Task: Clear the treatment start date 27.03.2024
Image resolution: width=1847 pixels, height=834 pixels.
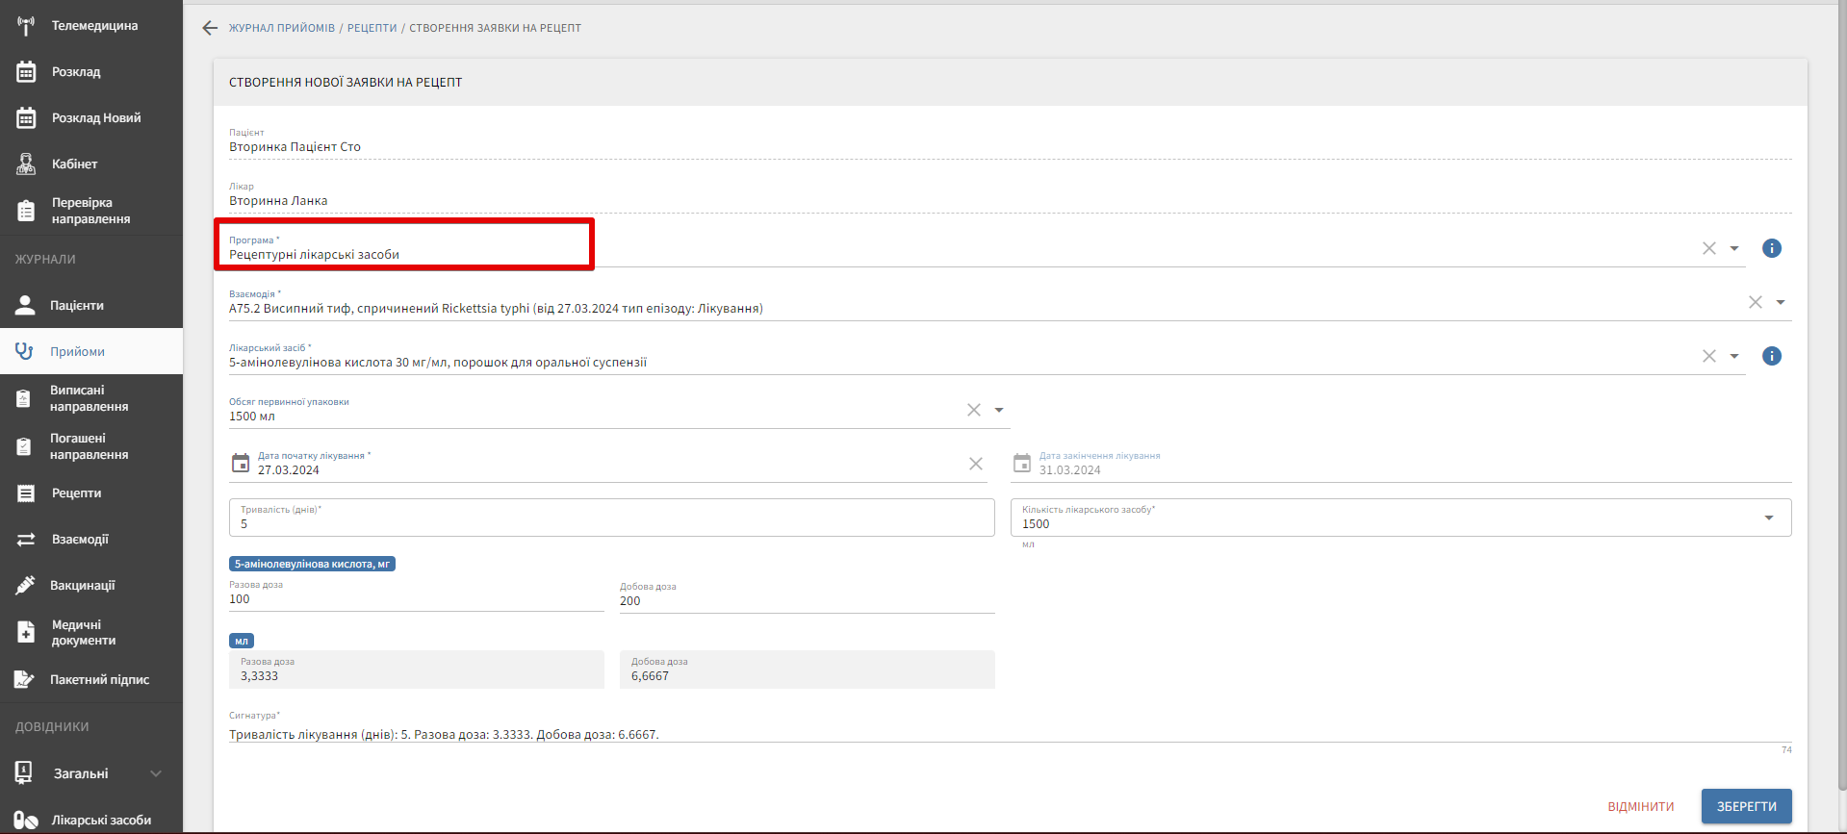Action: coord(975,464)
